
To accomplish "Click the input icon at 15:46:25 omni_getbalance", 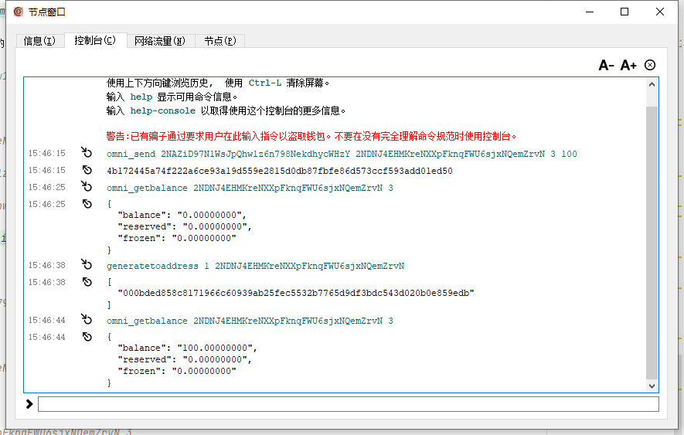I will click(87, 186).
